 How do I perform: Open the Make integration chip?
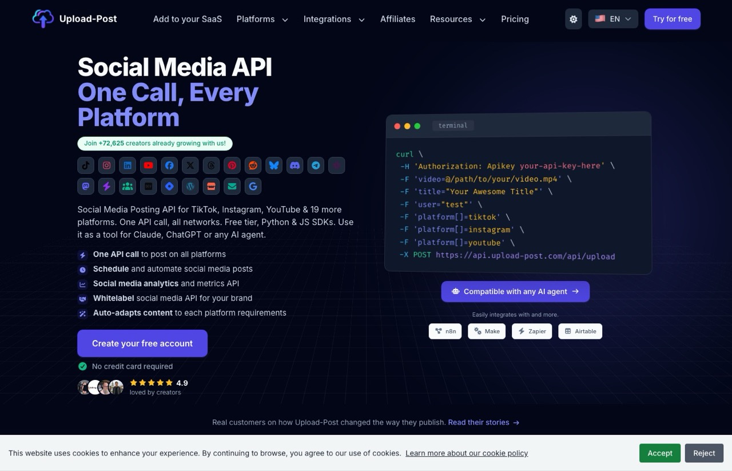click(x=487, y=331)
